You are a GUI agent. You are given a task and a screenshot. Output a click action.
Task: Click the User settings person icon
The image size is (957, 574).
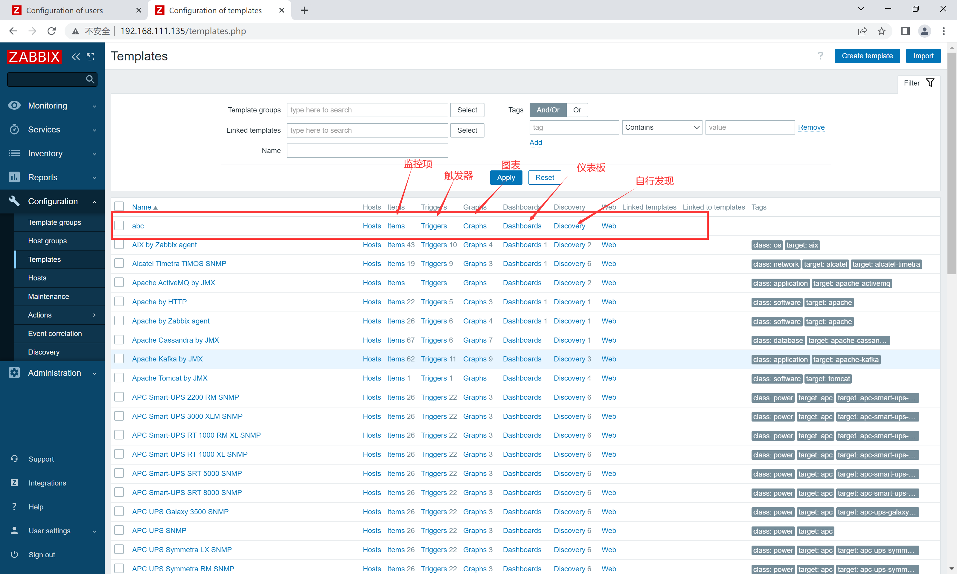pos(14,531)
